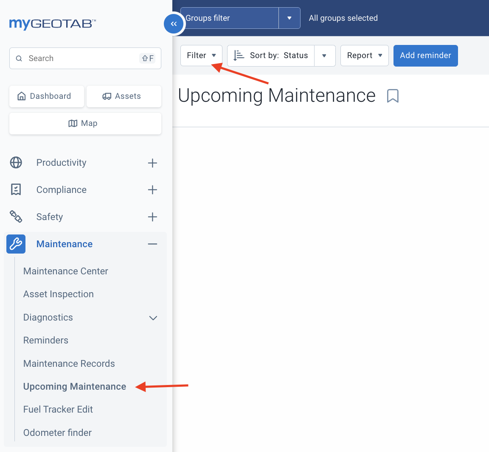Click the Productivity globe icon
489x452 pixels.
tap(16, 162)
